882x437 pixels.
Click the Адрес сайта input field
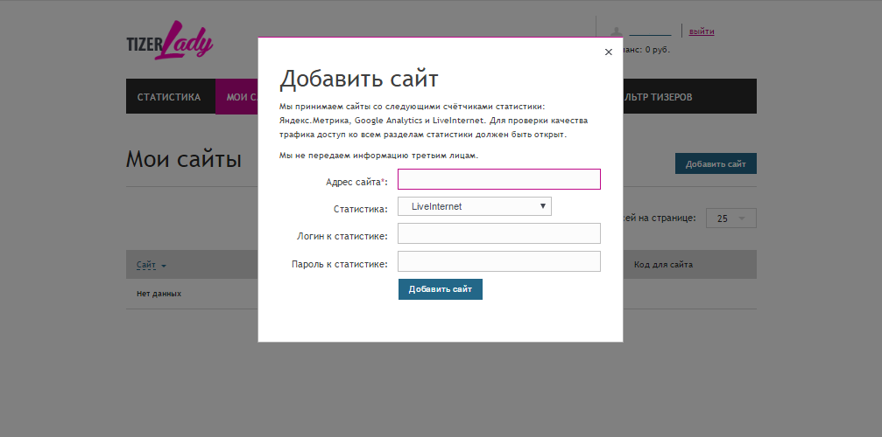coord(499,179)
